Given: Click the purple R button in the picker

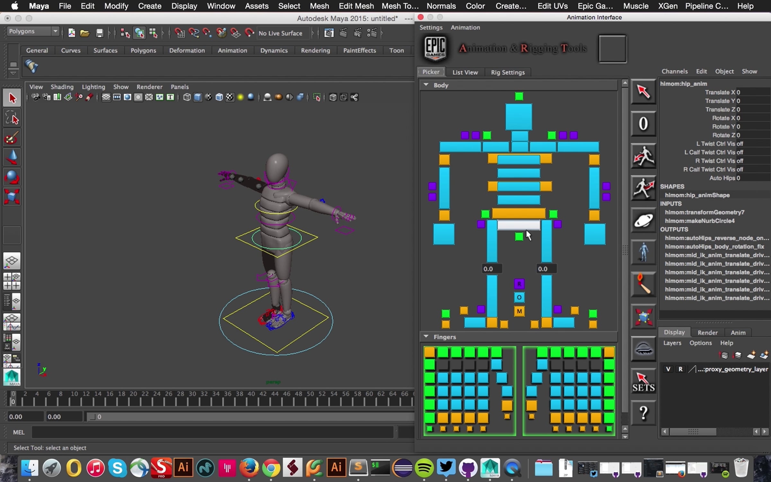Looking at the screenshot, I should tap(519, 284).
